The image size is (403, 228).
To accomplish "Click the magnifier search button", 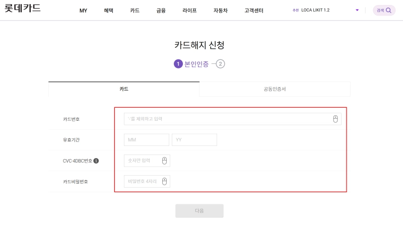I will click(384, 10).
